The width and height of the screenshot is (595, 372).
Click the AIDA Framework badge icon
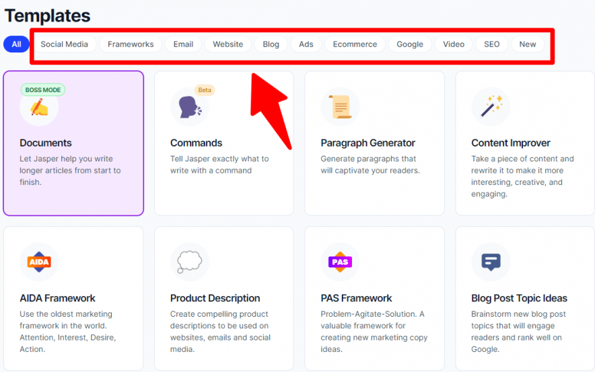pyautogui.click(x=39, y=262)
